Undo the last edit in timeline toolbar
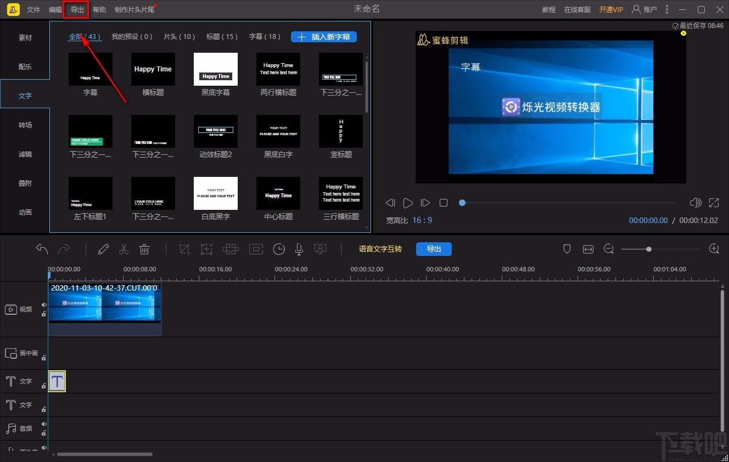 point(42,249)
